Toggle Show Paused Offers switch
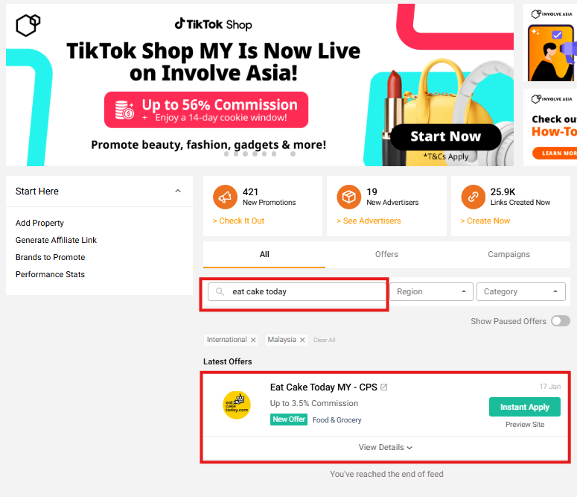The image size is (577, 497). 561,321
